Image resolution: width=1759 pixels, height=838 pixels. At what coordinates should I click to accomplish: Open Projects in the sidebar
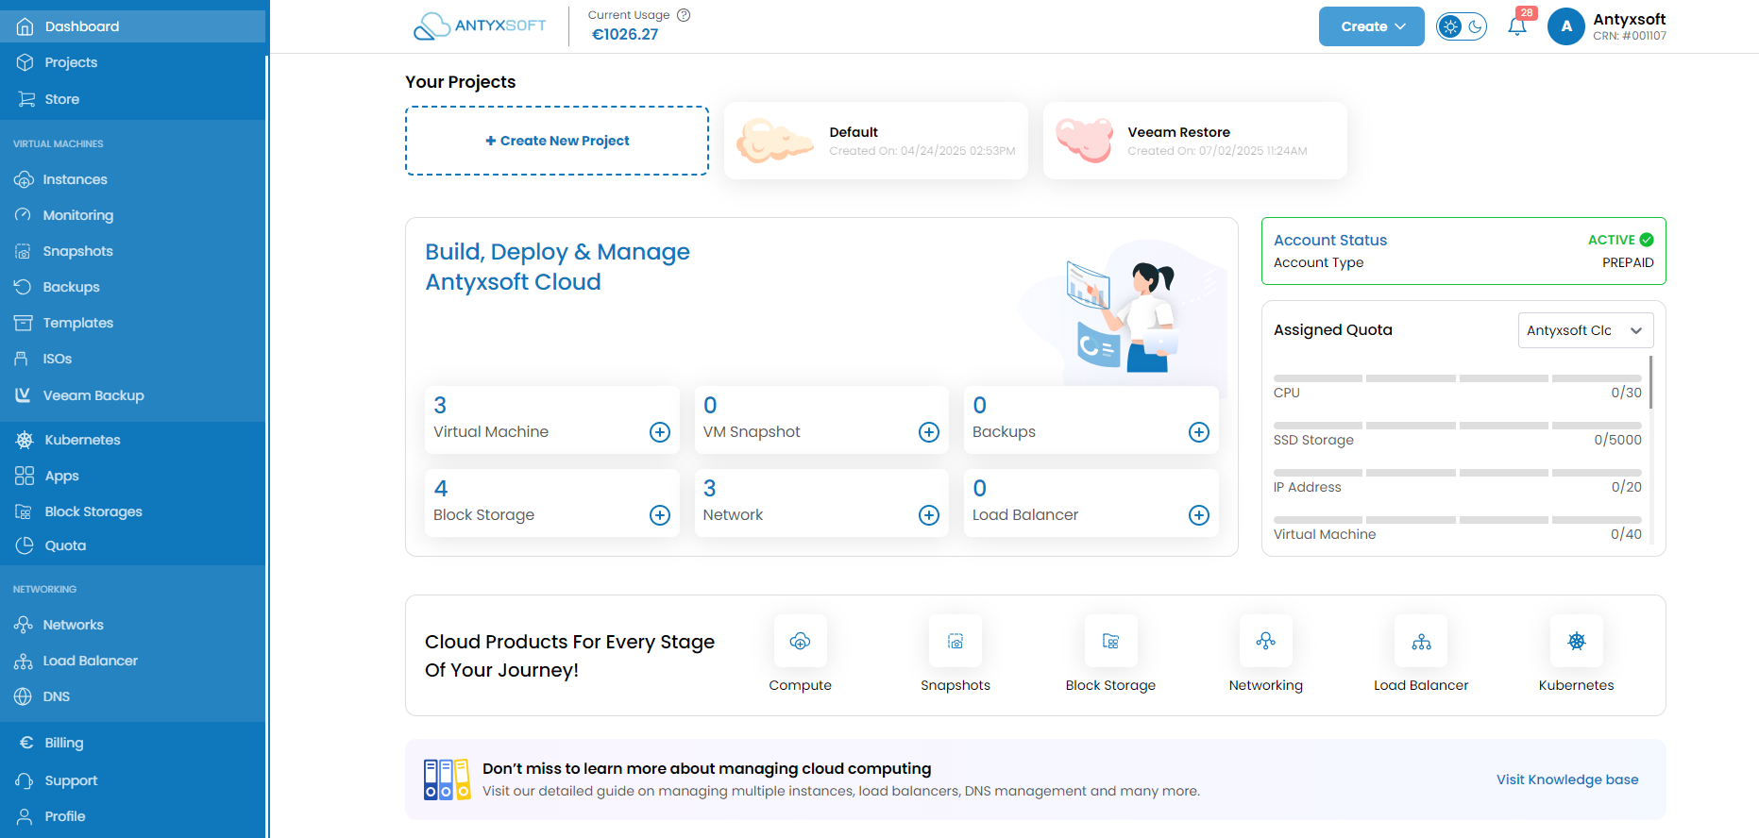pos(132,62)
